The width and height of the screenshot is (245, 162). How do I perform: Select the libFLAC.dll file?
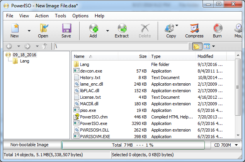coord(90,91)
